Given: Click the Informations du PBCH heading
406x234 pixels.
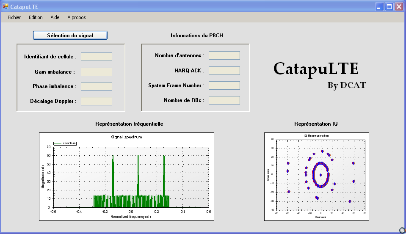Looking at the screenshot, I should coord(197,36).
